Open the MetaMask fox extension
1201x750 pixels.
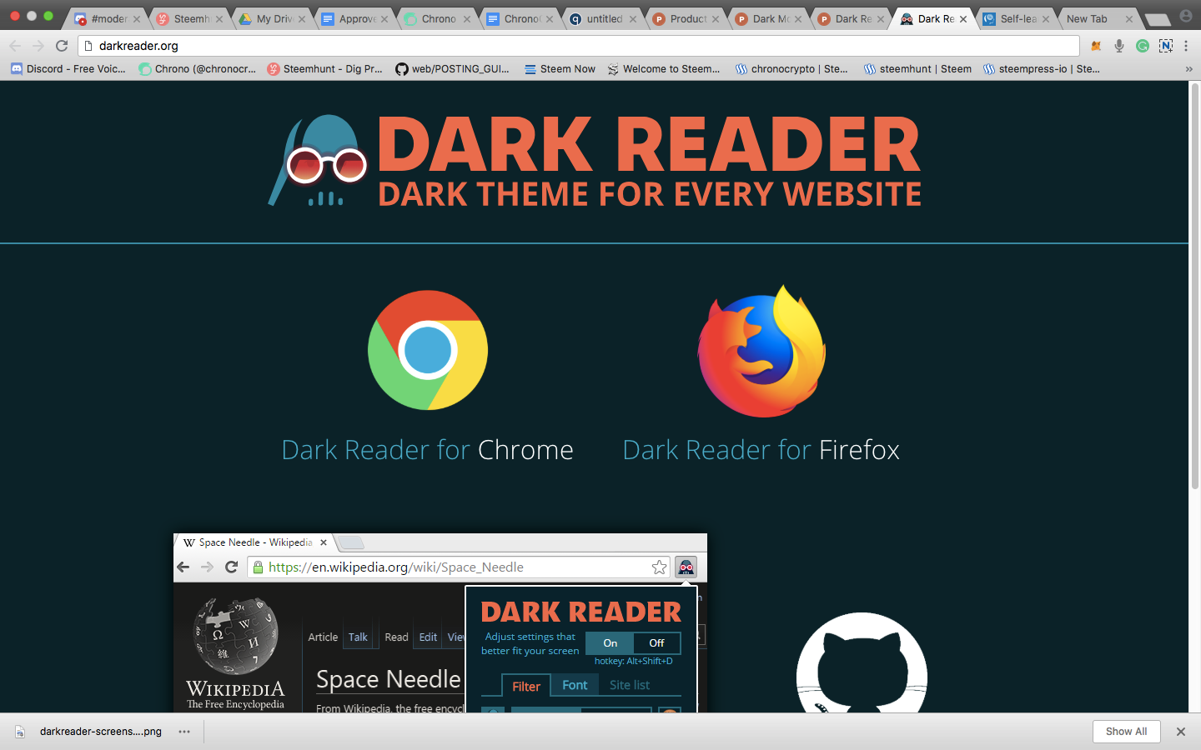[1096, 46]
